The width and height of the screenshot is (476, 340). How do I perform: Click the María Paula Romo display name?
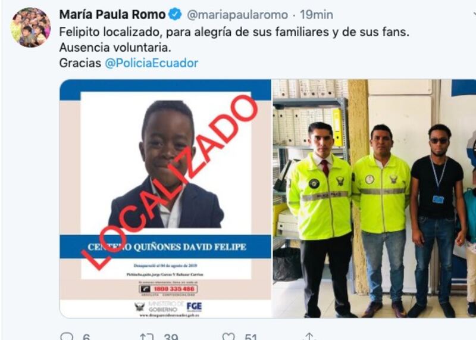click(112, 14)
